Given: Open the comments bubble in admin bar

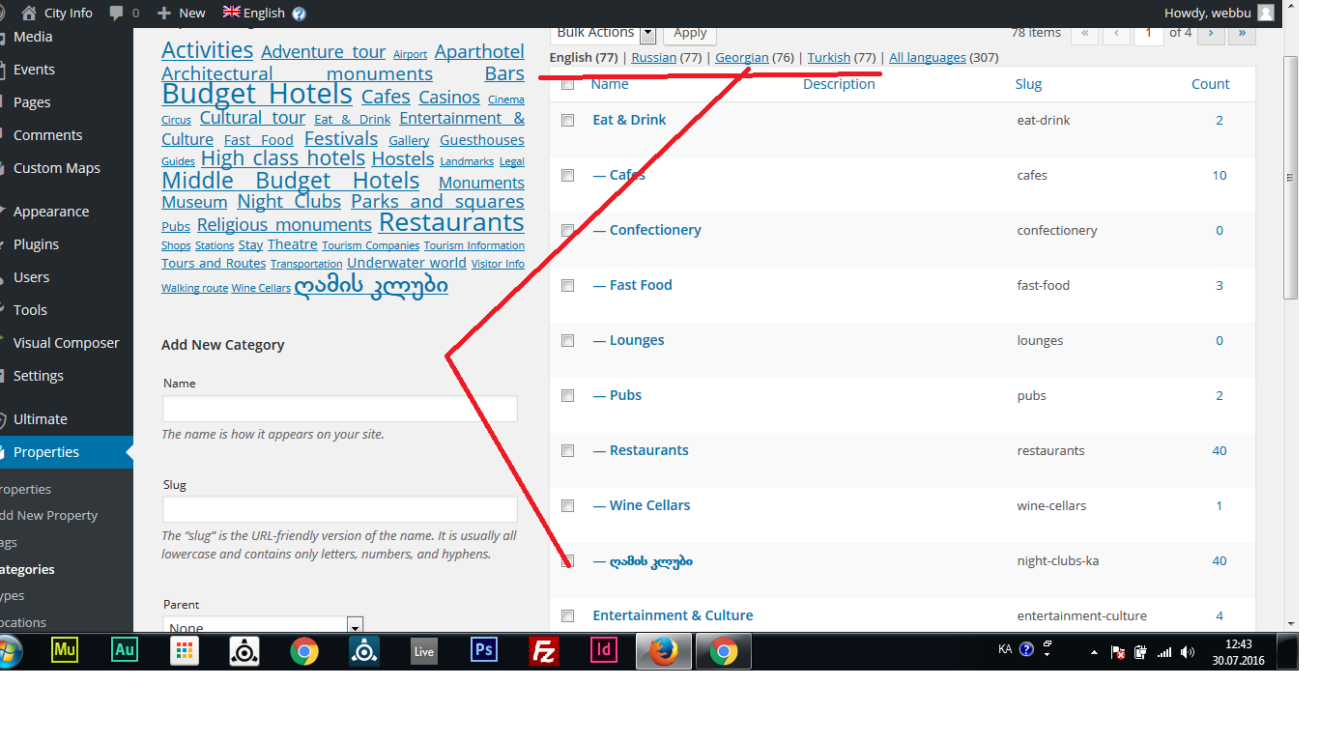Looking at the screenshot, I should coord(117,13).
